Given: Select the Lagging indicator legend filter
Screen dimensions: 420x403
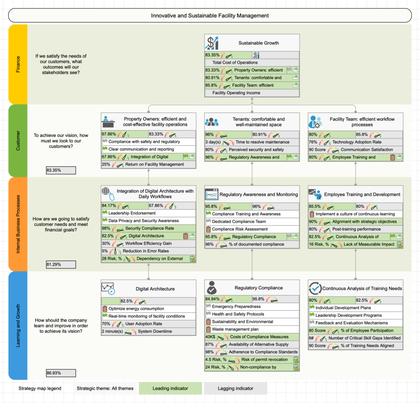Looking at the screenshot, I should (235, 388).
